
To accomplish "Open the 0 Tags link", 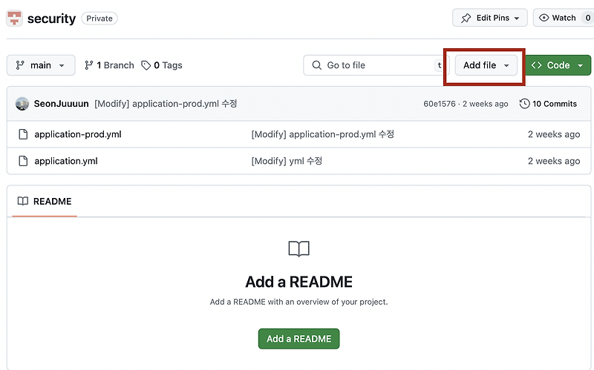I will pyautogui.click(x=162, y=65).
